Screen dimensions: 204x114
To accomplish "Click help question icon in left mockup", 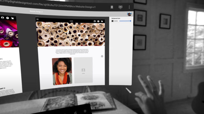I will (x=8, y=18).
